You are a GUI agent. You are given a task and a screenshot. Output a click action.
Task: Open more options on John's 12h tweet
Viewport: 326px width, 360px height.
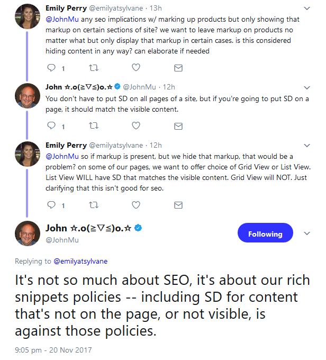point(307,86)
